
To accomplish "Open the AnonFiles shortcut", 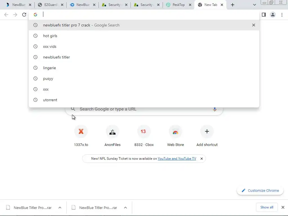I will 112,136.
